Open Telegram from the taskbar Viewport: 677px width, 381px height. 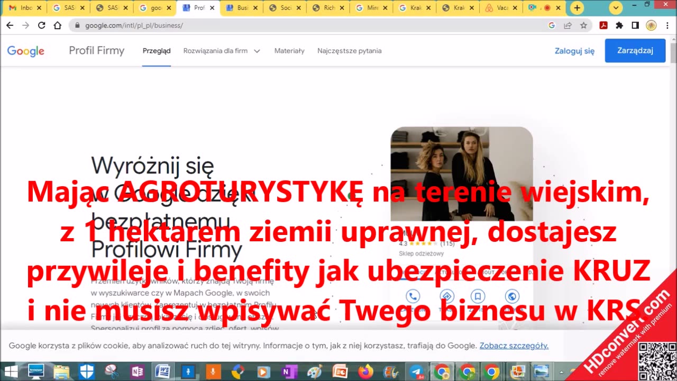(x=416, y=372)
